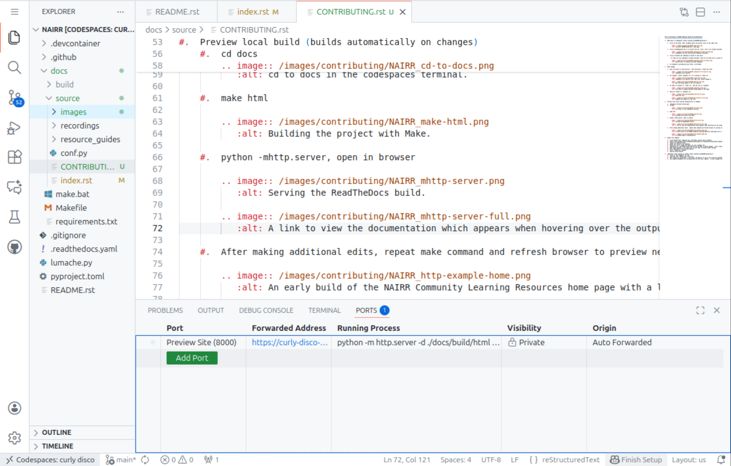Open forwarded ports indicator in status bar
The width and height of the screenshot is (731, 466).
pos(212,460)
